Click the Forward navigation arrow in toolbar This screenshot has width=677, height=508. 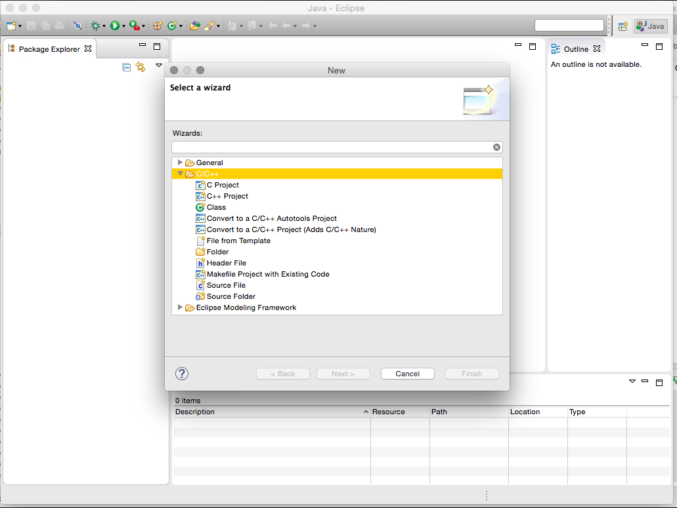pos(306,26)
